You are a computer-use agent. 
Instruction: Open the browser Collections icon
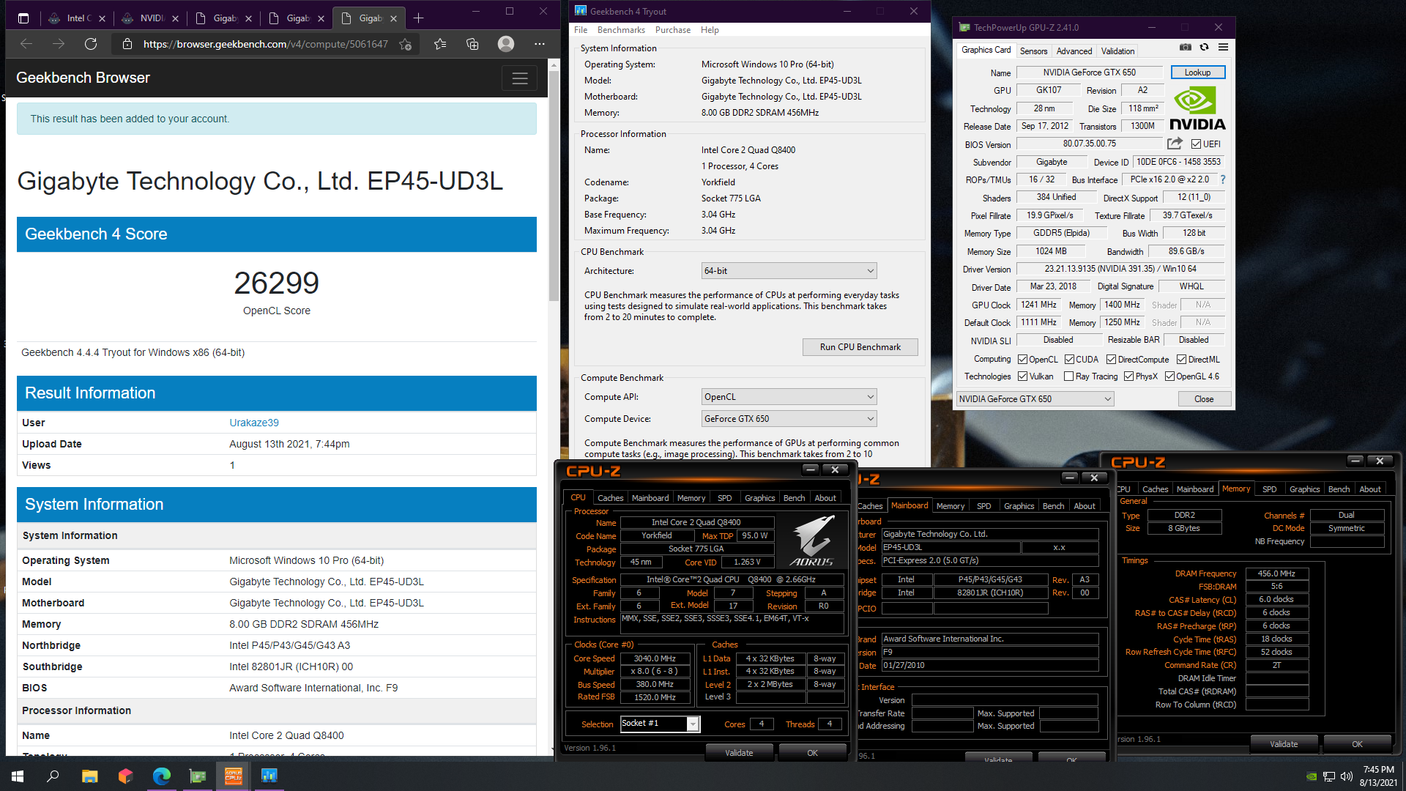coord(472,44)
